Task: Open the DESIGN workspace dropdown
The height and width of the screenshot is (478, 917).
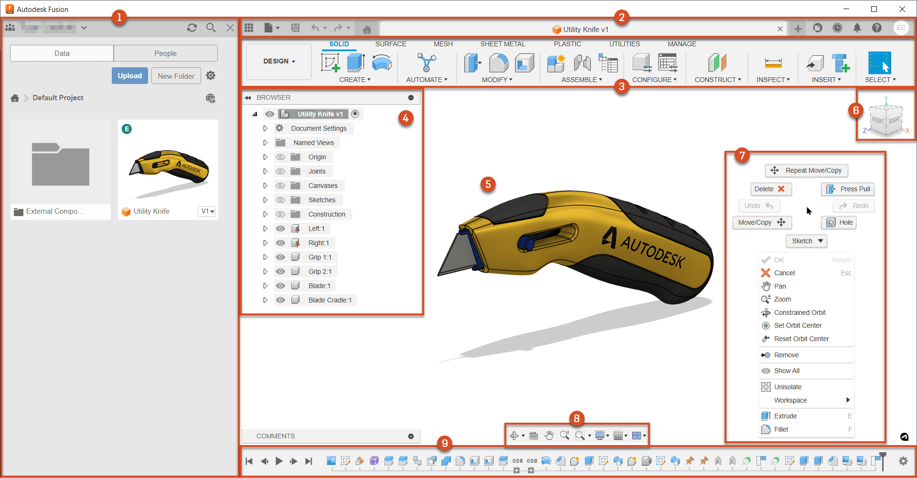Action: point(278,61)
